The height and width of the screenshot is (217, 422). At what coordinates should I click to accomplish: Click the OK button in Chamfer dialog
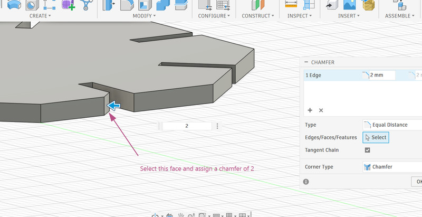click(417, 181)
